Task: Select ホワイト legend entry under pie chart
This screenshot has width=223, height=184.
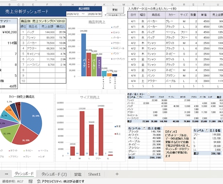Action: point(13,151)
